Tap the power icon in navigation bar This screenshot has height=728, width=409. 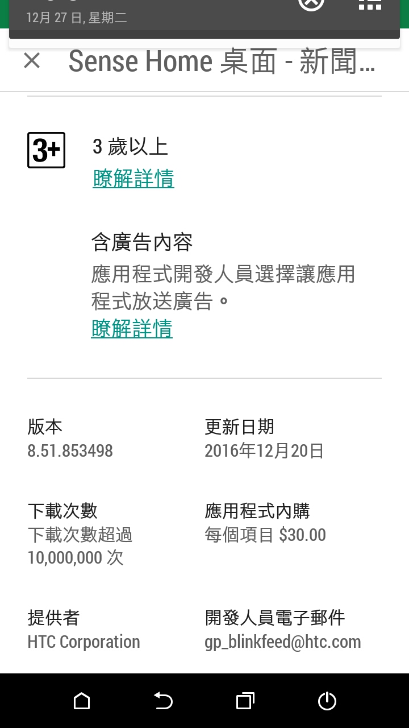coord(327,701)
